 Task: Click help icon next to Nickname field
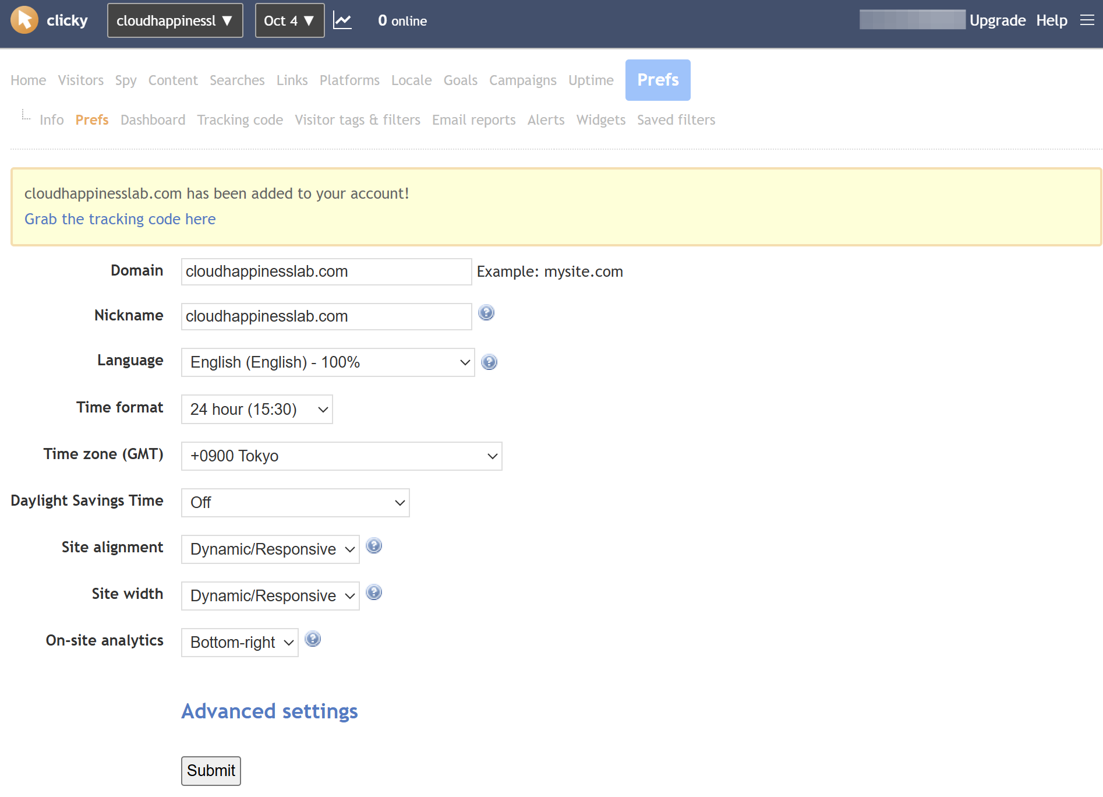(486, 313)
